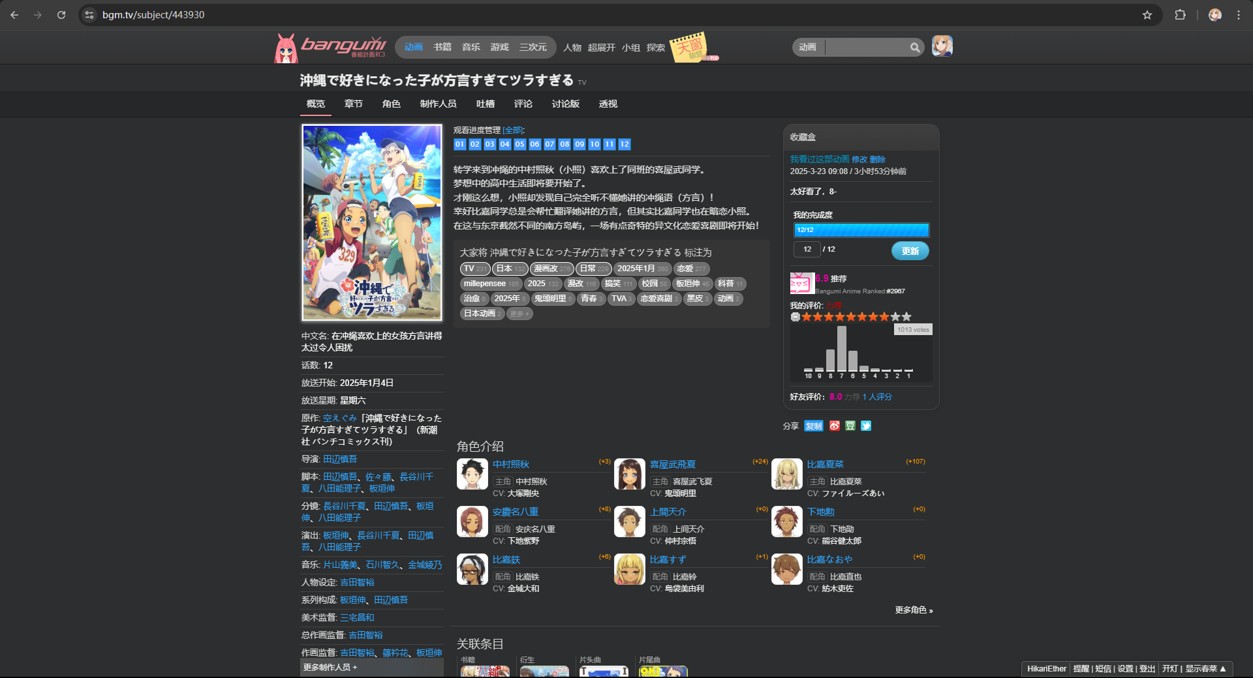The height and width of the screenshot is (678, 1253).
Task: Click 比嘉なおや character avatar
Action: pos(786,569)
